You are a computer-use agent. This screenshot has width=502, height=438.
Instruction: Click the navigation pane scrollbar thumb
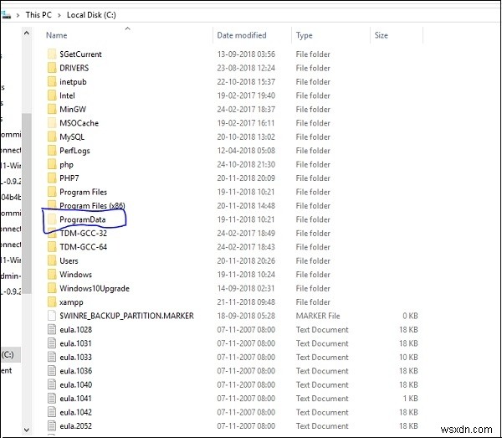click(27, 204)
